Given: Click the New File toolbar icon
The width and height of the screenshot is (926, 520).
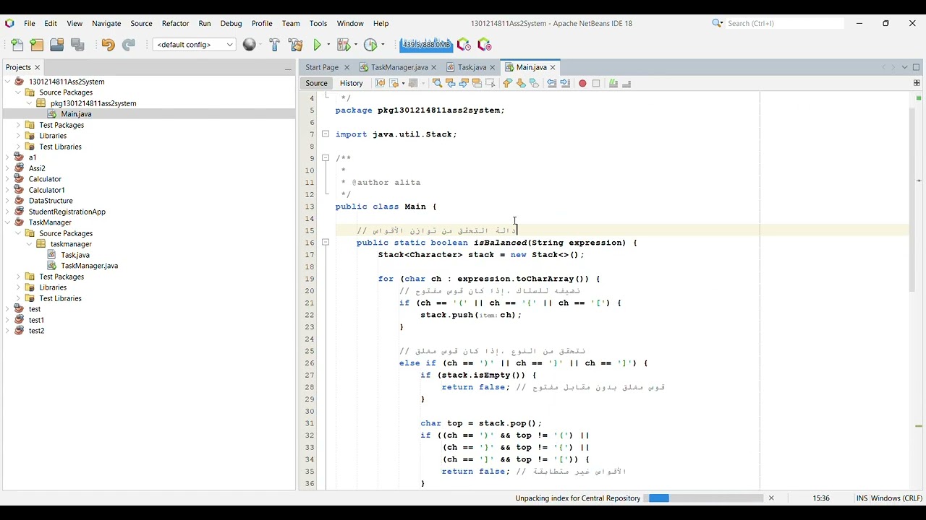Looking at the screenshot, I should tap(17, 45).
